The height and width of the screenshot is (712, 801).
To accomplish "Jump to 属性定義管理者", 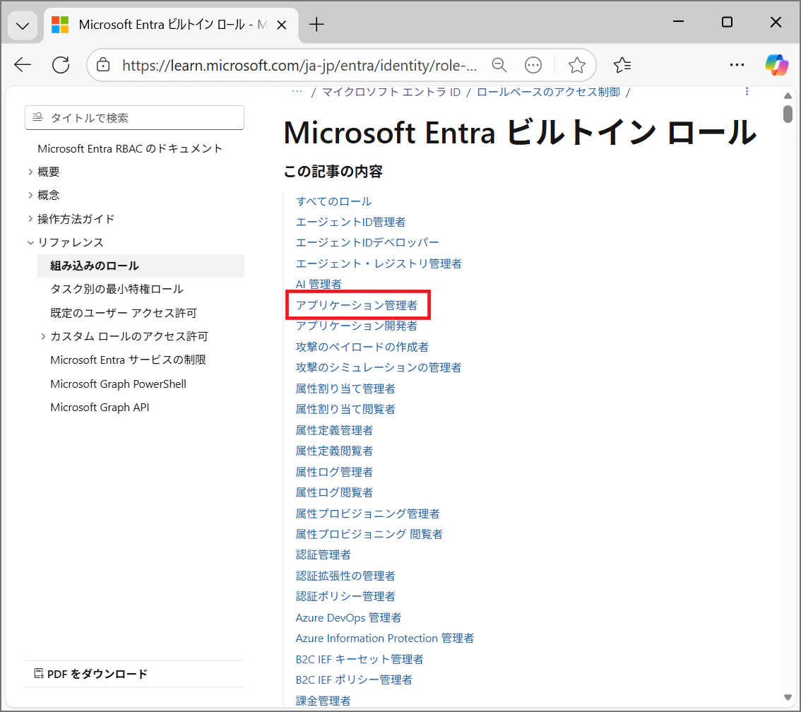I will pos(334,430).
